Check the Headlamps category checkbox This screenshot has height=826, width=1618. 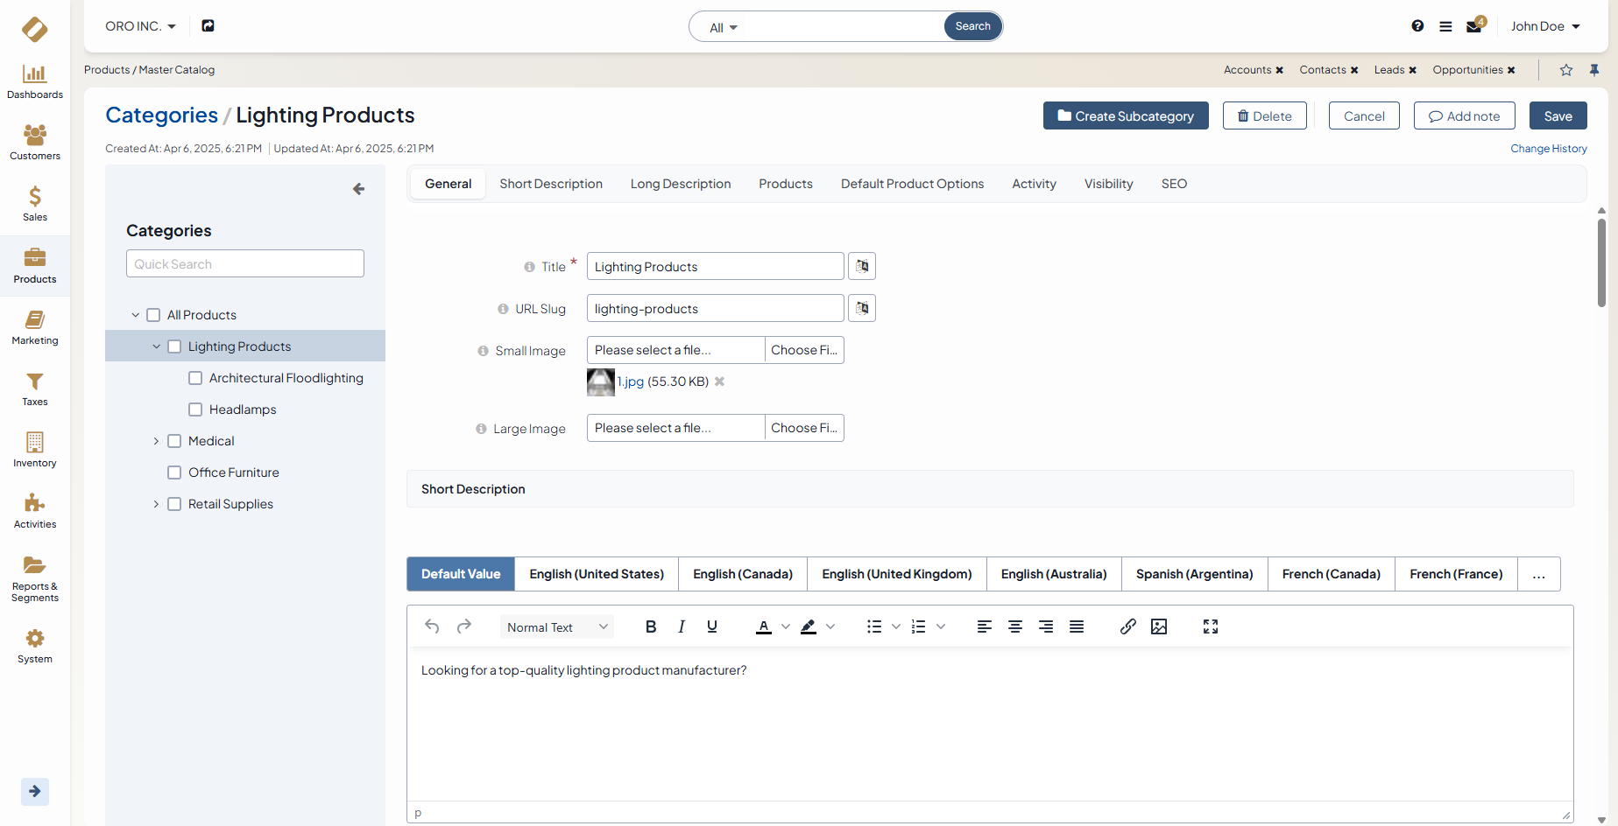(x=195, y=409)
